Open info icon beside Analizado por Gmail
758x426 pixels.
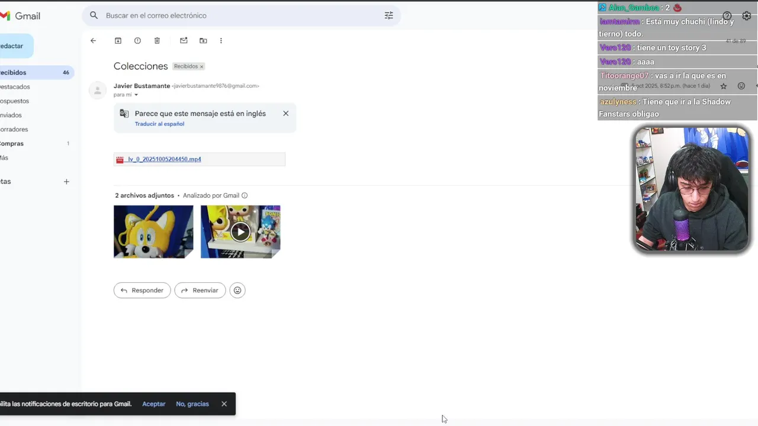coord(245,196)
